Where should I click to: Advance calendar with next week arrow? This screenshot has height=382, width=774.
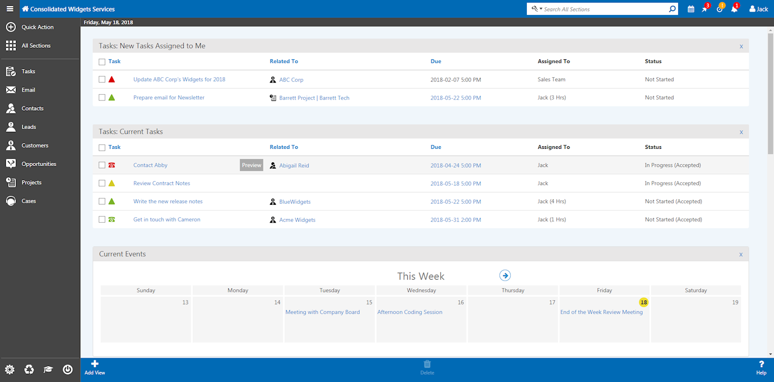point(505,275)
